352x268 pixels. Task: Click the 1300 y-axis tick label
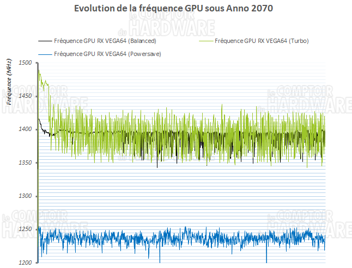point(25,196)
